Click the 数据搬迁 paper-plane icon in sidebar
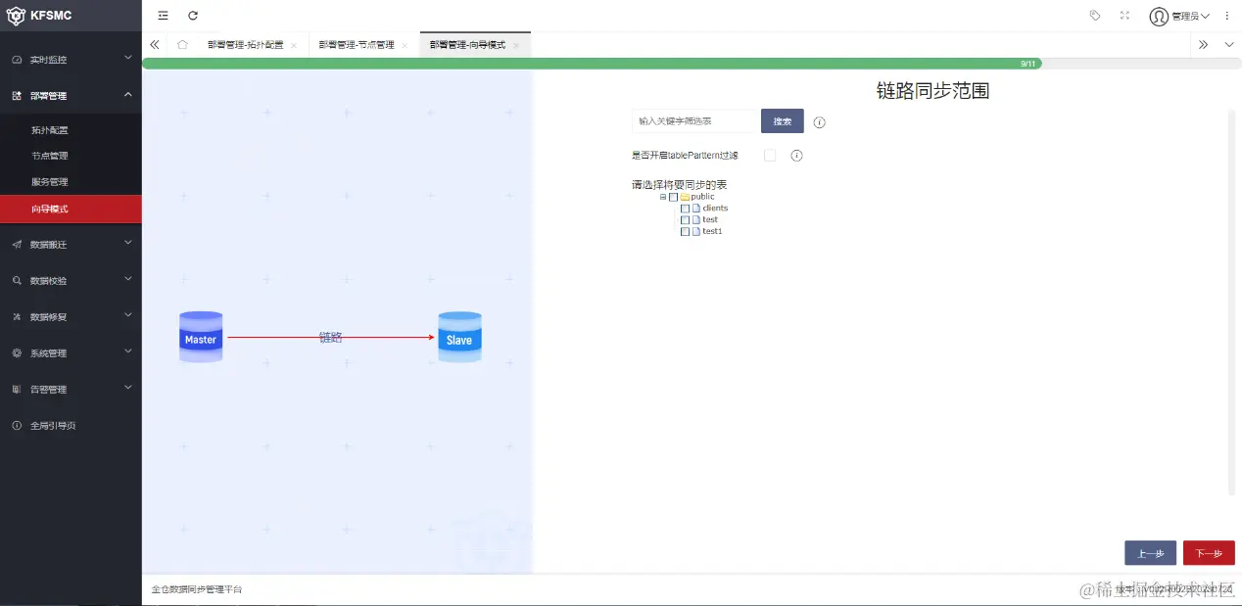1242x606 pixels. pos(17,244)
